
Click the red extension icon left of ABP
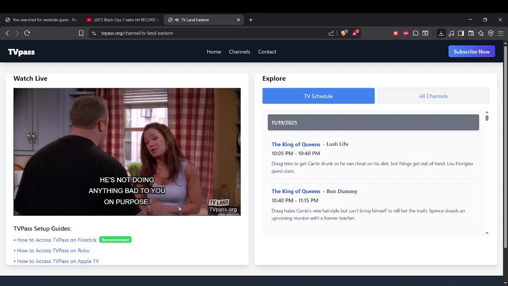coord(396,33)
